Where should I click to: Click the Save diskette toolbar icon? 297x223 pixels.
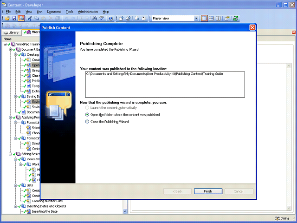point(14,19)
